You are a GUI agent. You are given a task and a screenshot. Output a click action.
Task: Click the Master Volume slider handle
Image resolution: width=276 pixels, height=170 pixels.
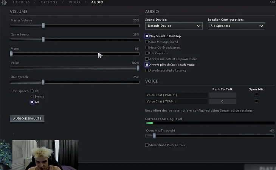point(43,26)
